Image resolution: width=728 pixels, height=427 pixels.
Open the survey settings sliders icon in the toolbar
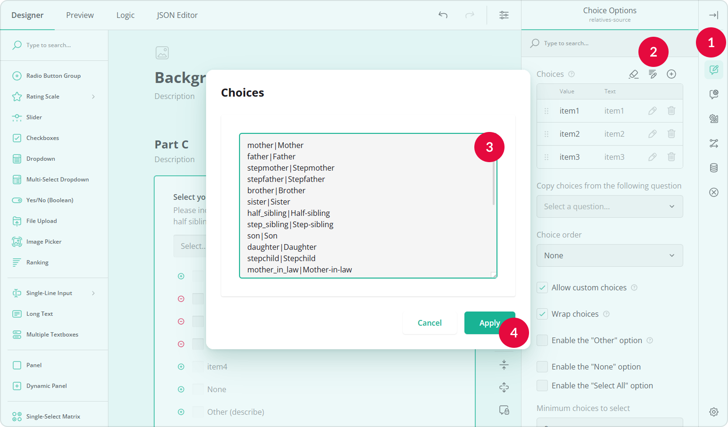[504, 15]
